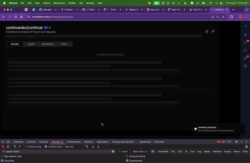Uncheck the Screenshots checkbox
Screen dimensions: 250x163
coord(127,160)
